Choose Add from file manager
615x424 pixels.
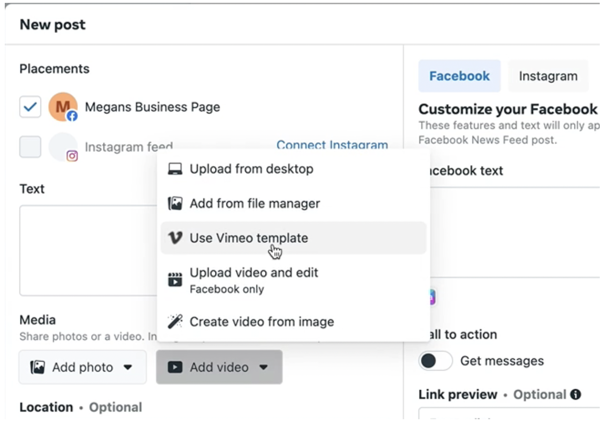[293, 204]
